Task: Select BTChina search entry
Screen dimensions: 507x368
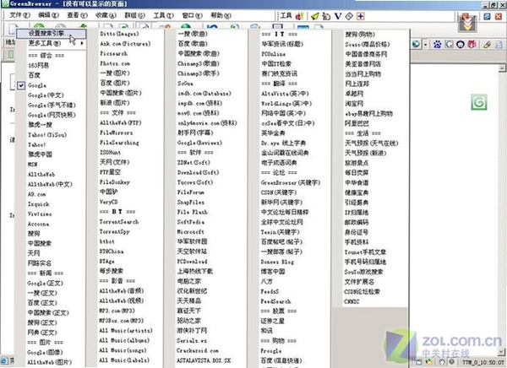Action: pos(112,251)
